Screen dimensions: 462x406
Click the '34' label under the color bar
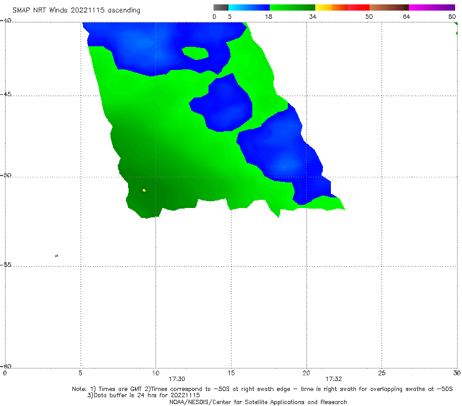(x=313, y=17)
